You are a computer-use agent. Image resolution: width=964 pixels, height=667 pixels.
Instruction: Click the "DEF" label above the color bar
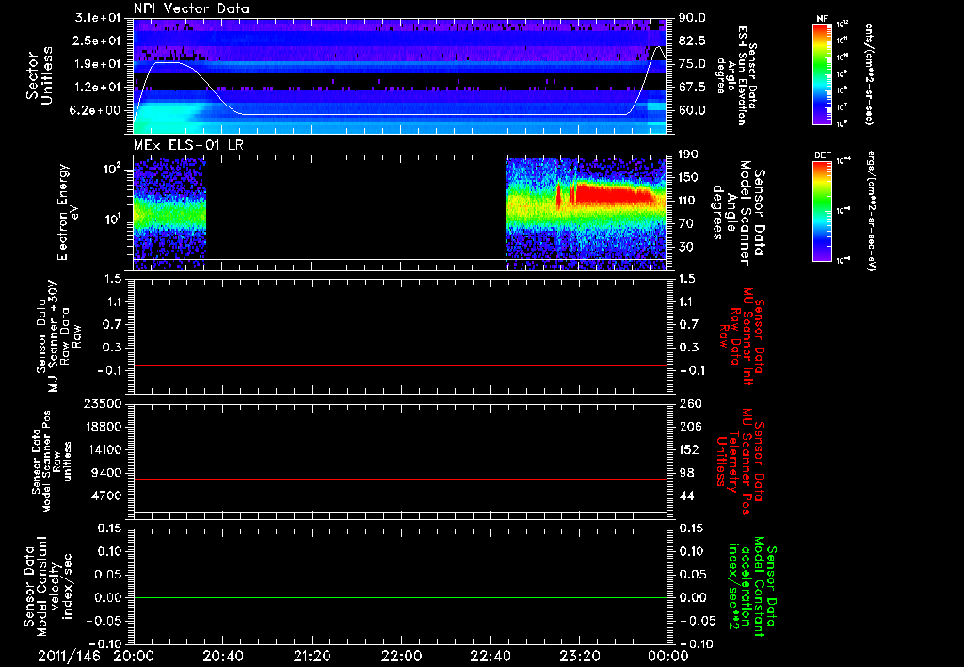click(822, 155)
